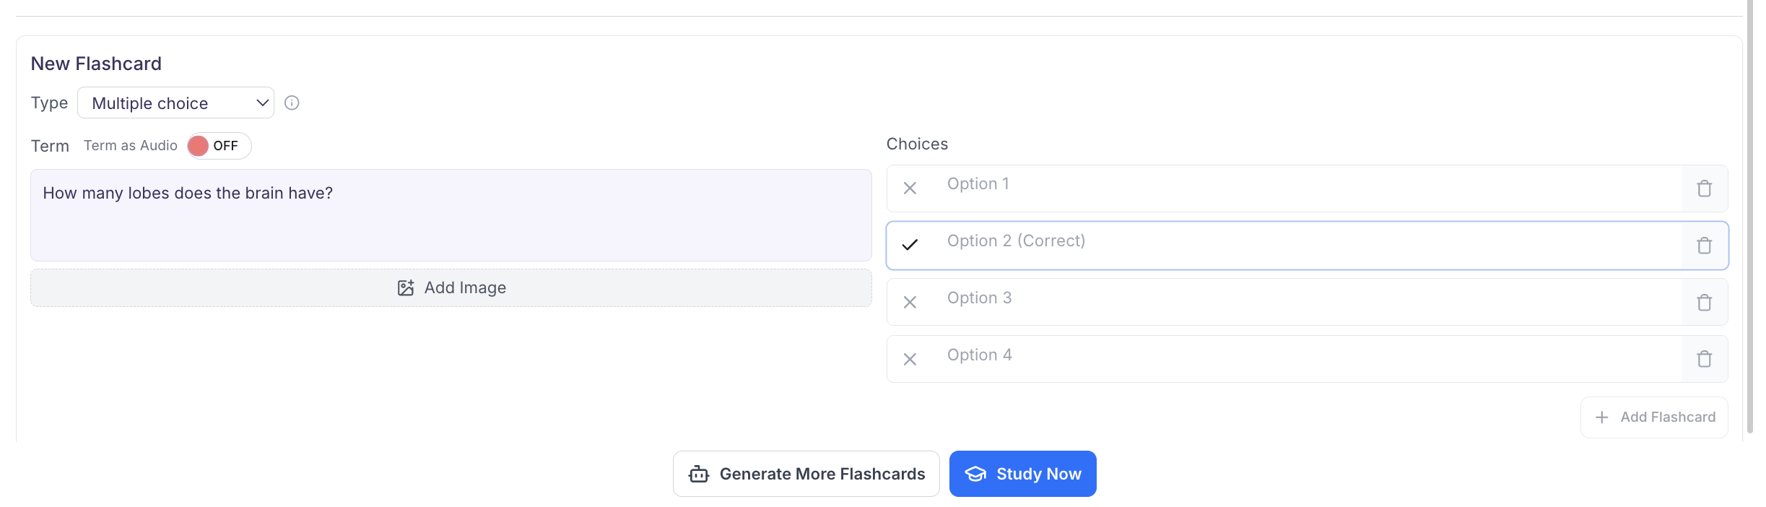Toggle Option 3 correctness X mark
Image resolution: width=1766 pixels, height=507 pixels.
[x=910, y=303]
